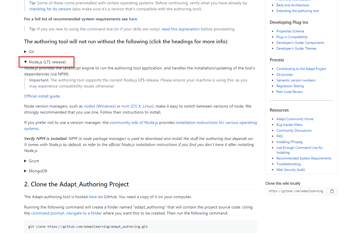
Task: Open 'read this explanation' command line link
Action: coord(181,29)
